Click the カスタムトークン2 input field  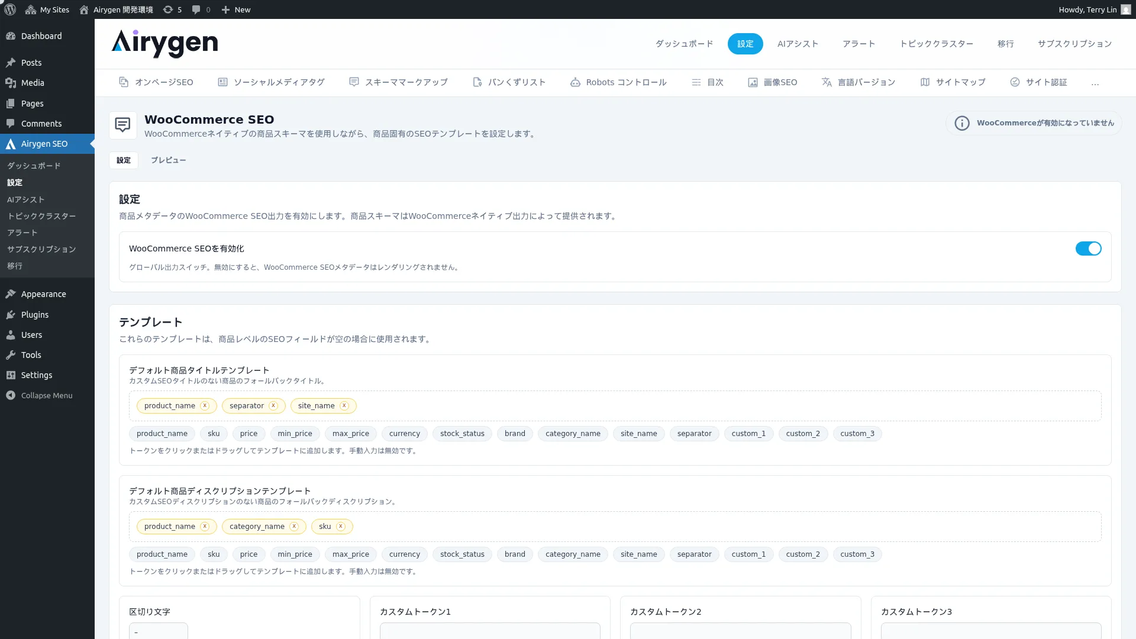coord(741,631)
